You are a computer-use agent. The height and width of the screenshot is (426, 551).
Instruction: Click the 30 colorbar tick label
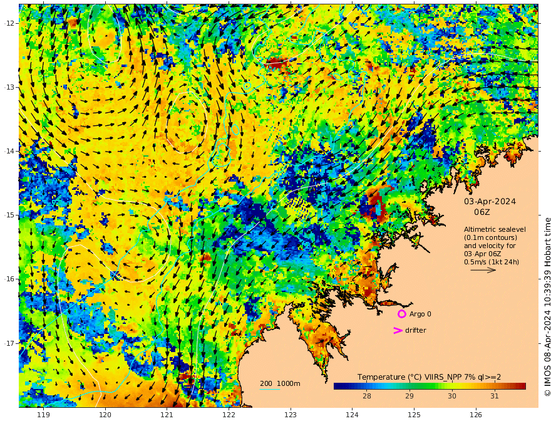pos(452,396)
